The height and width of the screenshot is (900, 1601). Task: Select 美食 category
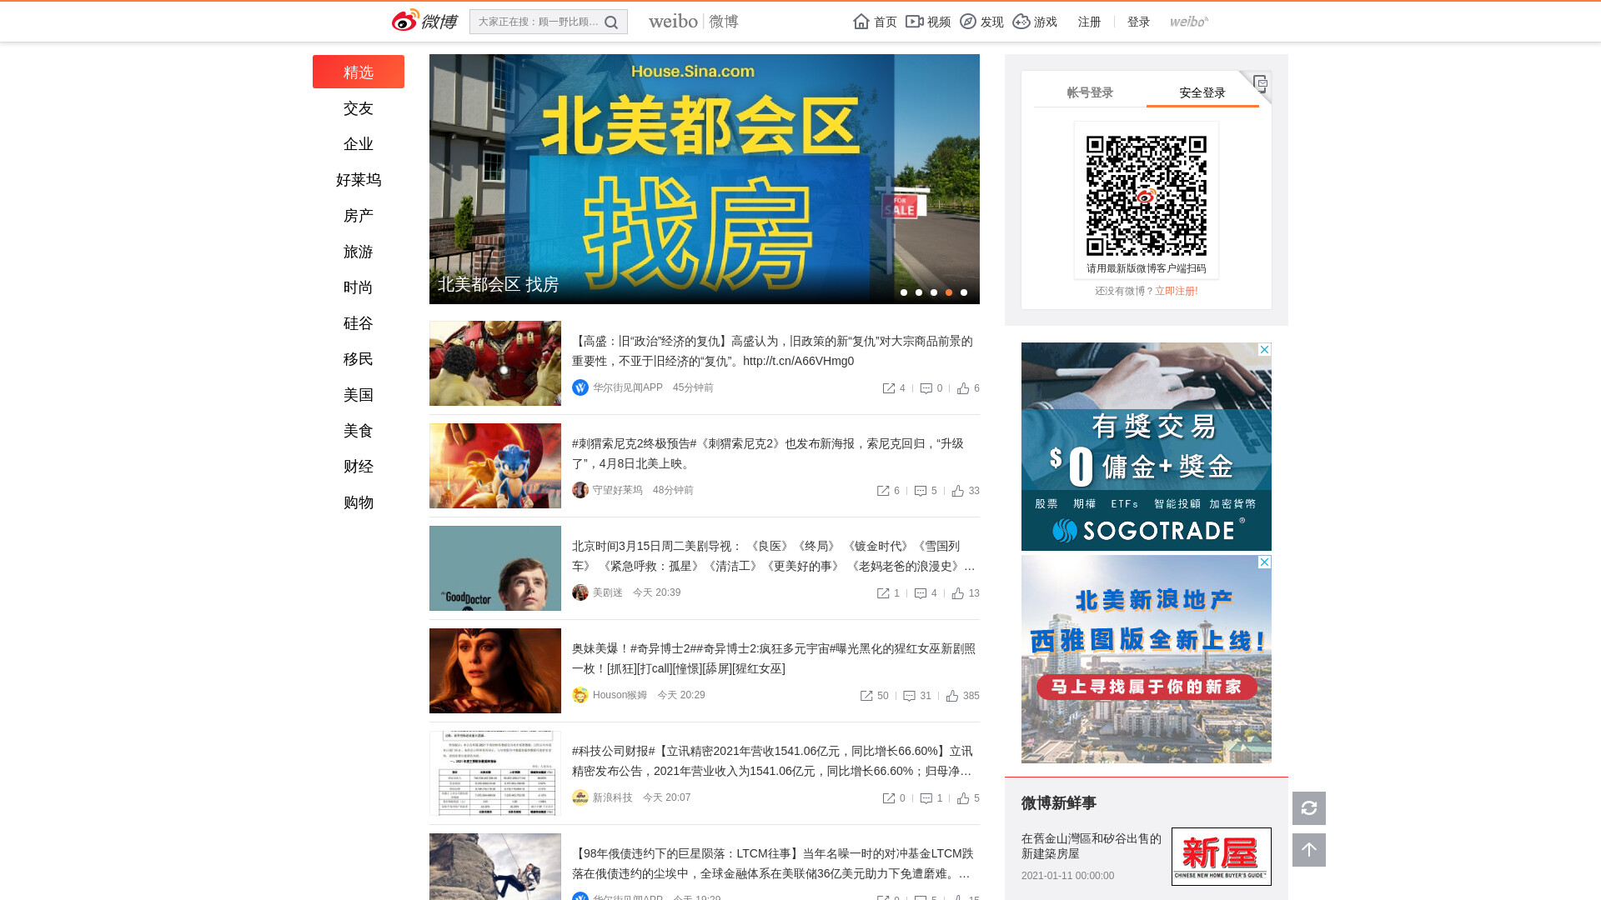coord(359,431)
